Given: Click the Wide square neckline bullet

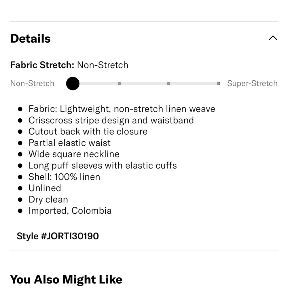Looking at the screenshot, I should click(x=74, y=154).
